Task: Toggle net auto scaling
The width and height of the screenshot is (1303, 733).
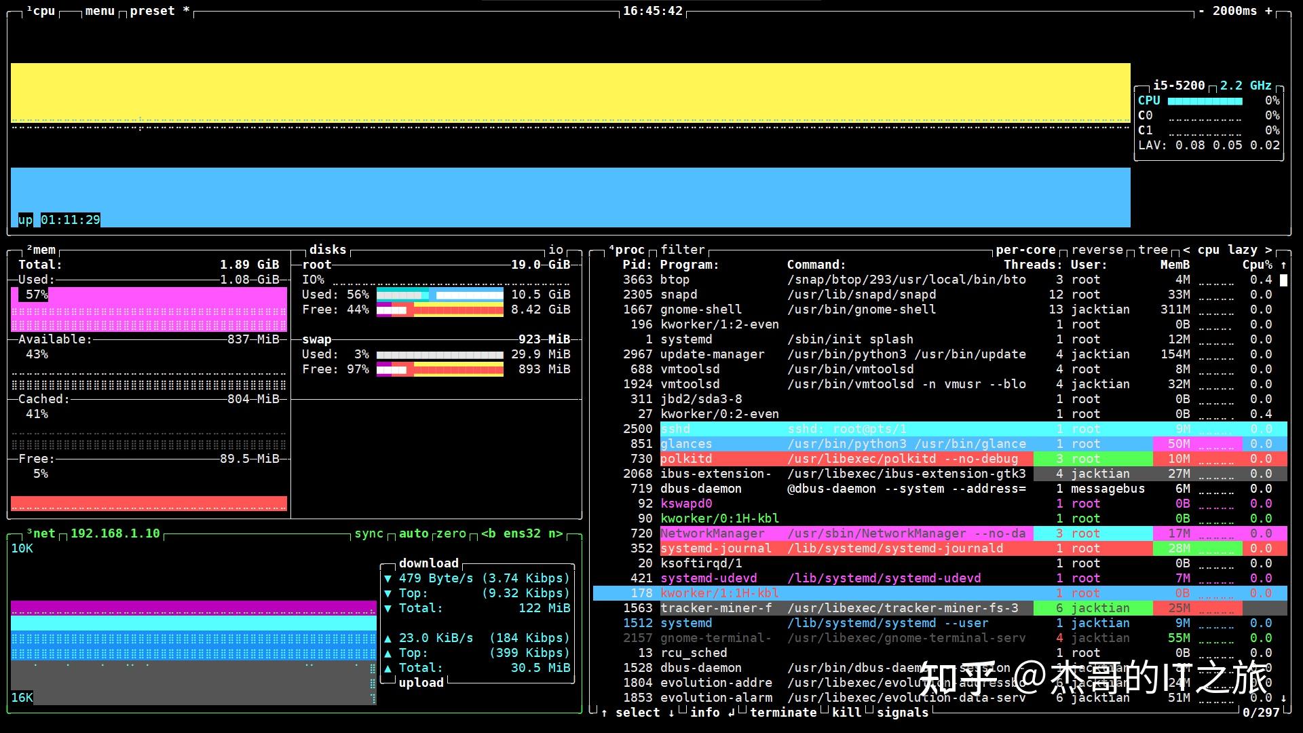Action: [413, 533]
